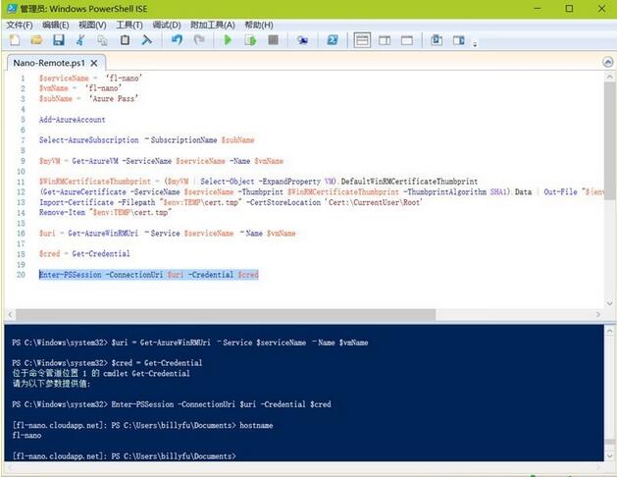Console pane scroll up arrow
This screenshot has height=477, width=617.
coord(609,332)
